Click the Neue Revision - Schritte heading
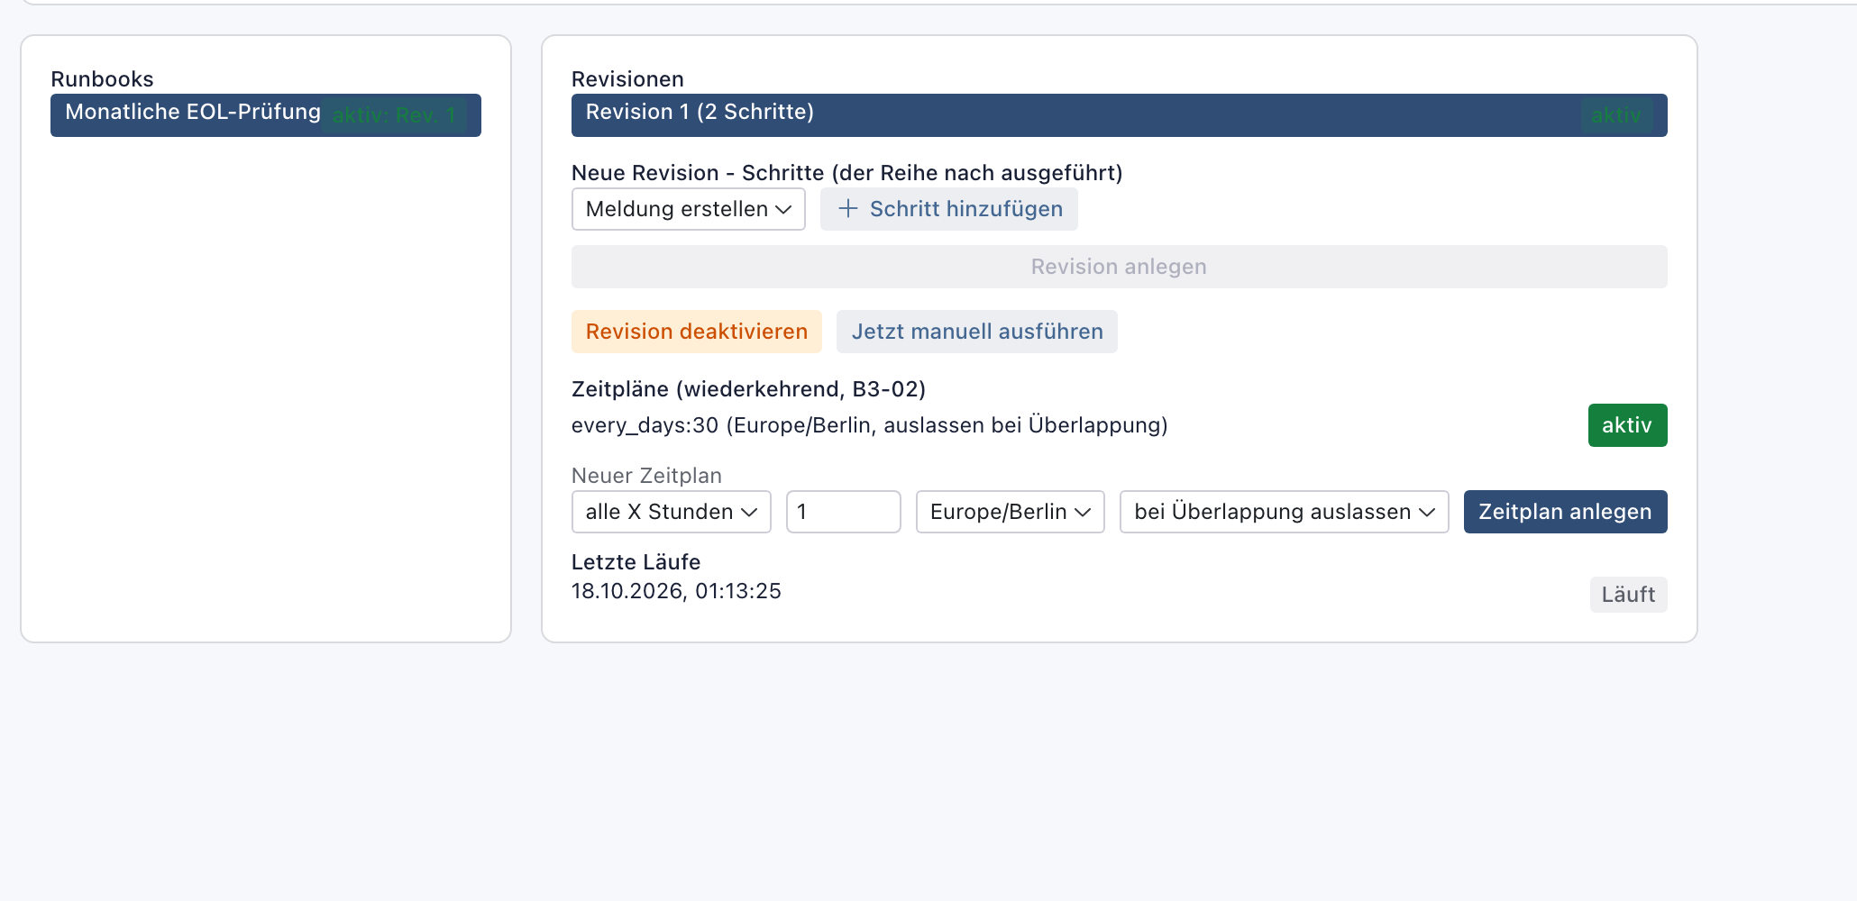 (846, 173)
